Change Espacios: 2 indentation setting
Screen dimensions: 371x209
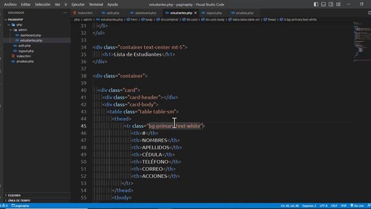pos(309,206)
